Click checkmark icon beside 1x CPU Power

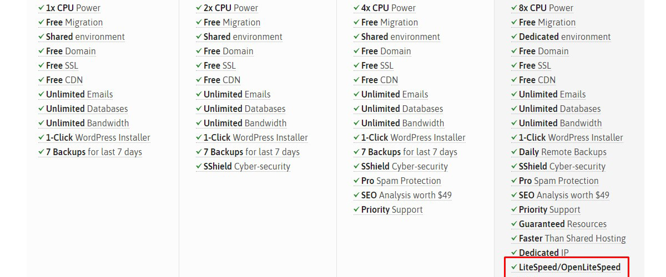point(41,8)
